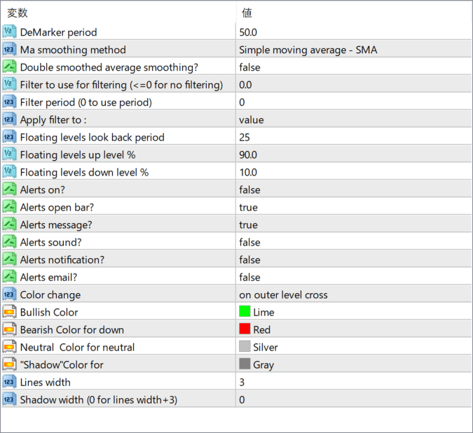
Task: Toggle the Alerts sound? false value
Action: pos(354,242)
